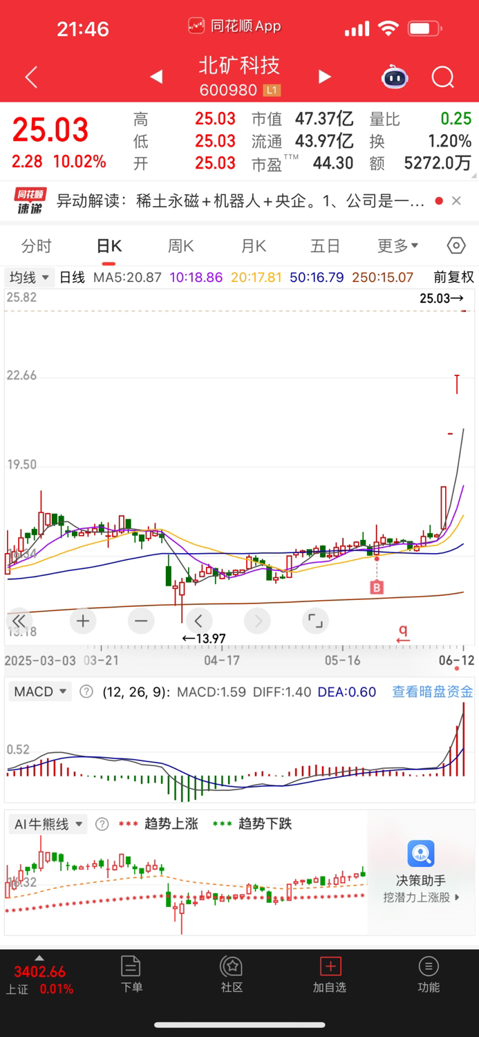Image resolution: width=479 pixels, height=1037 pixels.
Task: Open 下单 order page
Action: pyautogui.click(x=131, y=974)
